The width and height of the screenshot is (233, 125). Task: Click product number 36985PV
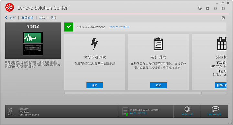(x=24, y=109)
